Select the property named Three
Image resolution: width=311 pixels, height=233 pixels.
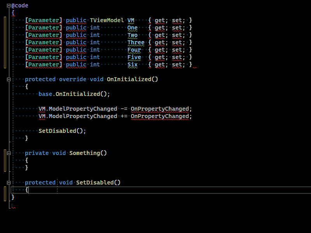136,42
